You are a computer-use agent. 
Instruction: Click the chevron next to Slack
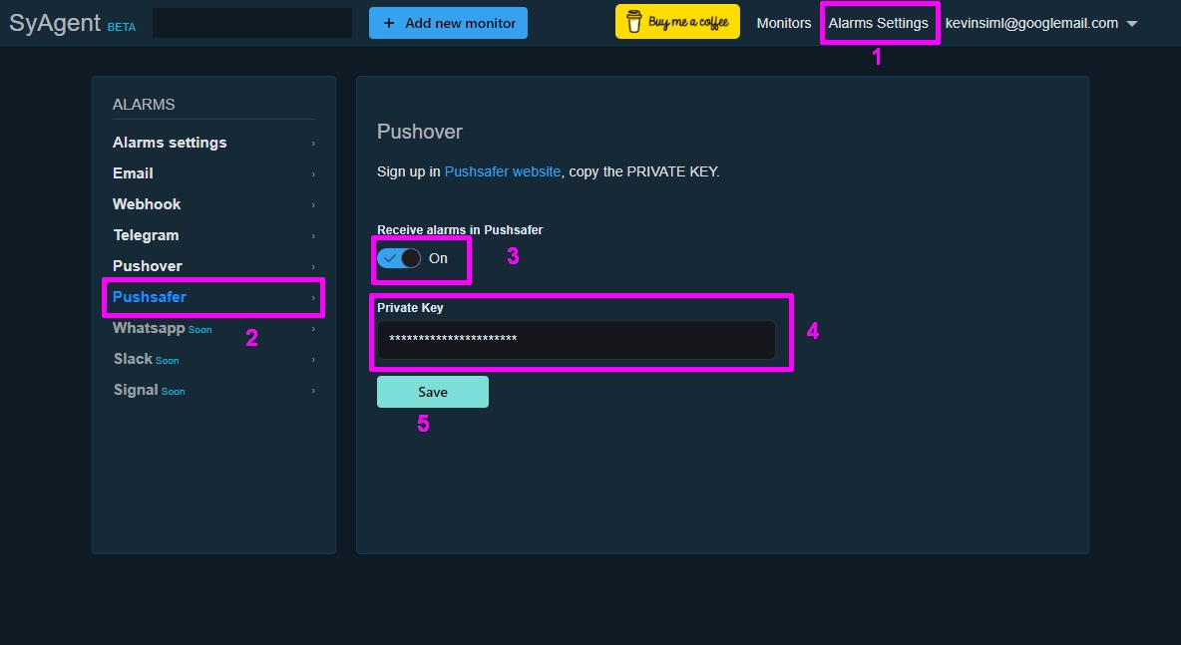313,360
